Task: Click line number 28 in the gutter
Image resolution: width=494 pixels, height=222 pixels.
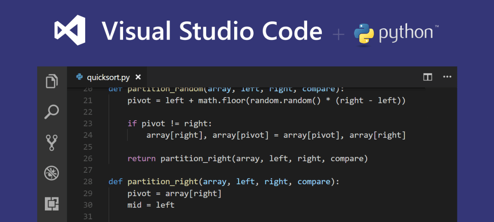Action: click(88, 181)
